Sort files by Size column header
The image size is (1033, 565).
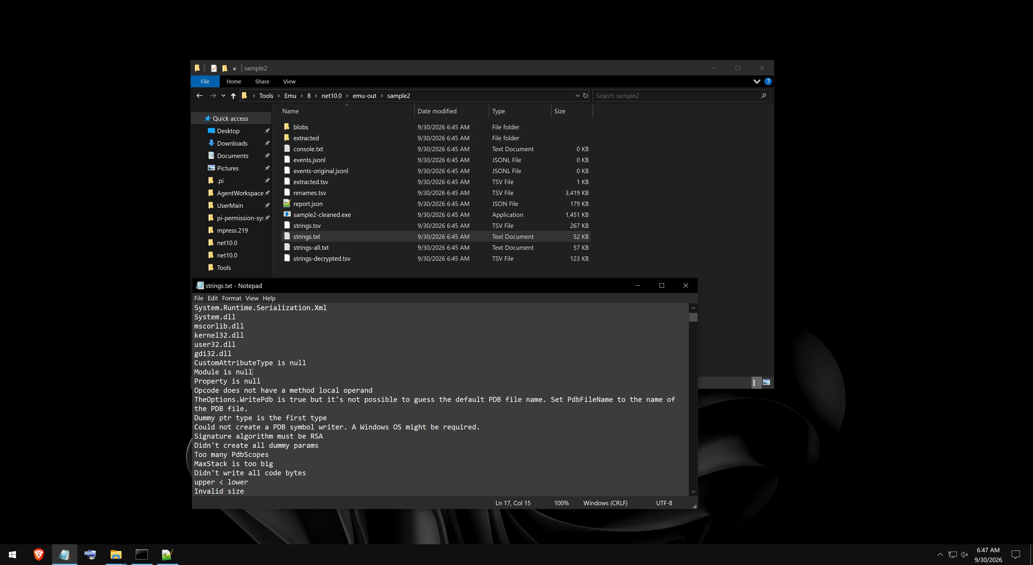[x=572, y=111]
